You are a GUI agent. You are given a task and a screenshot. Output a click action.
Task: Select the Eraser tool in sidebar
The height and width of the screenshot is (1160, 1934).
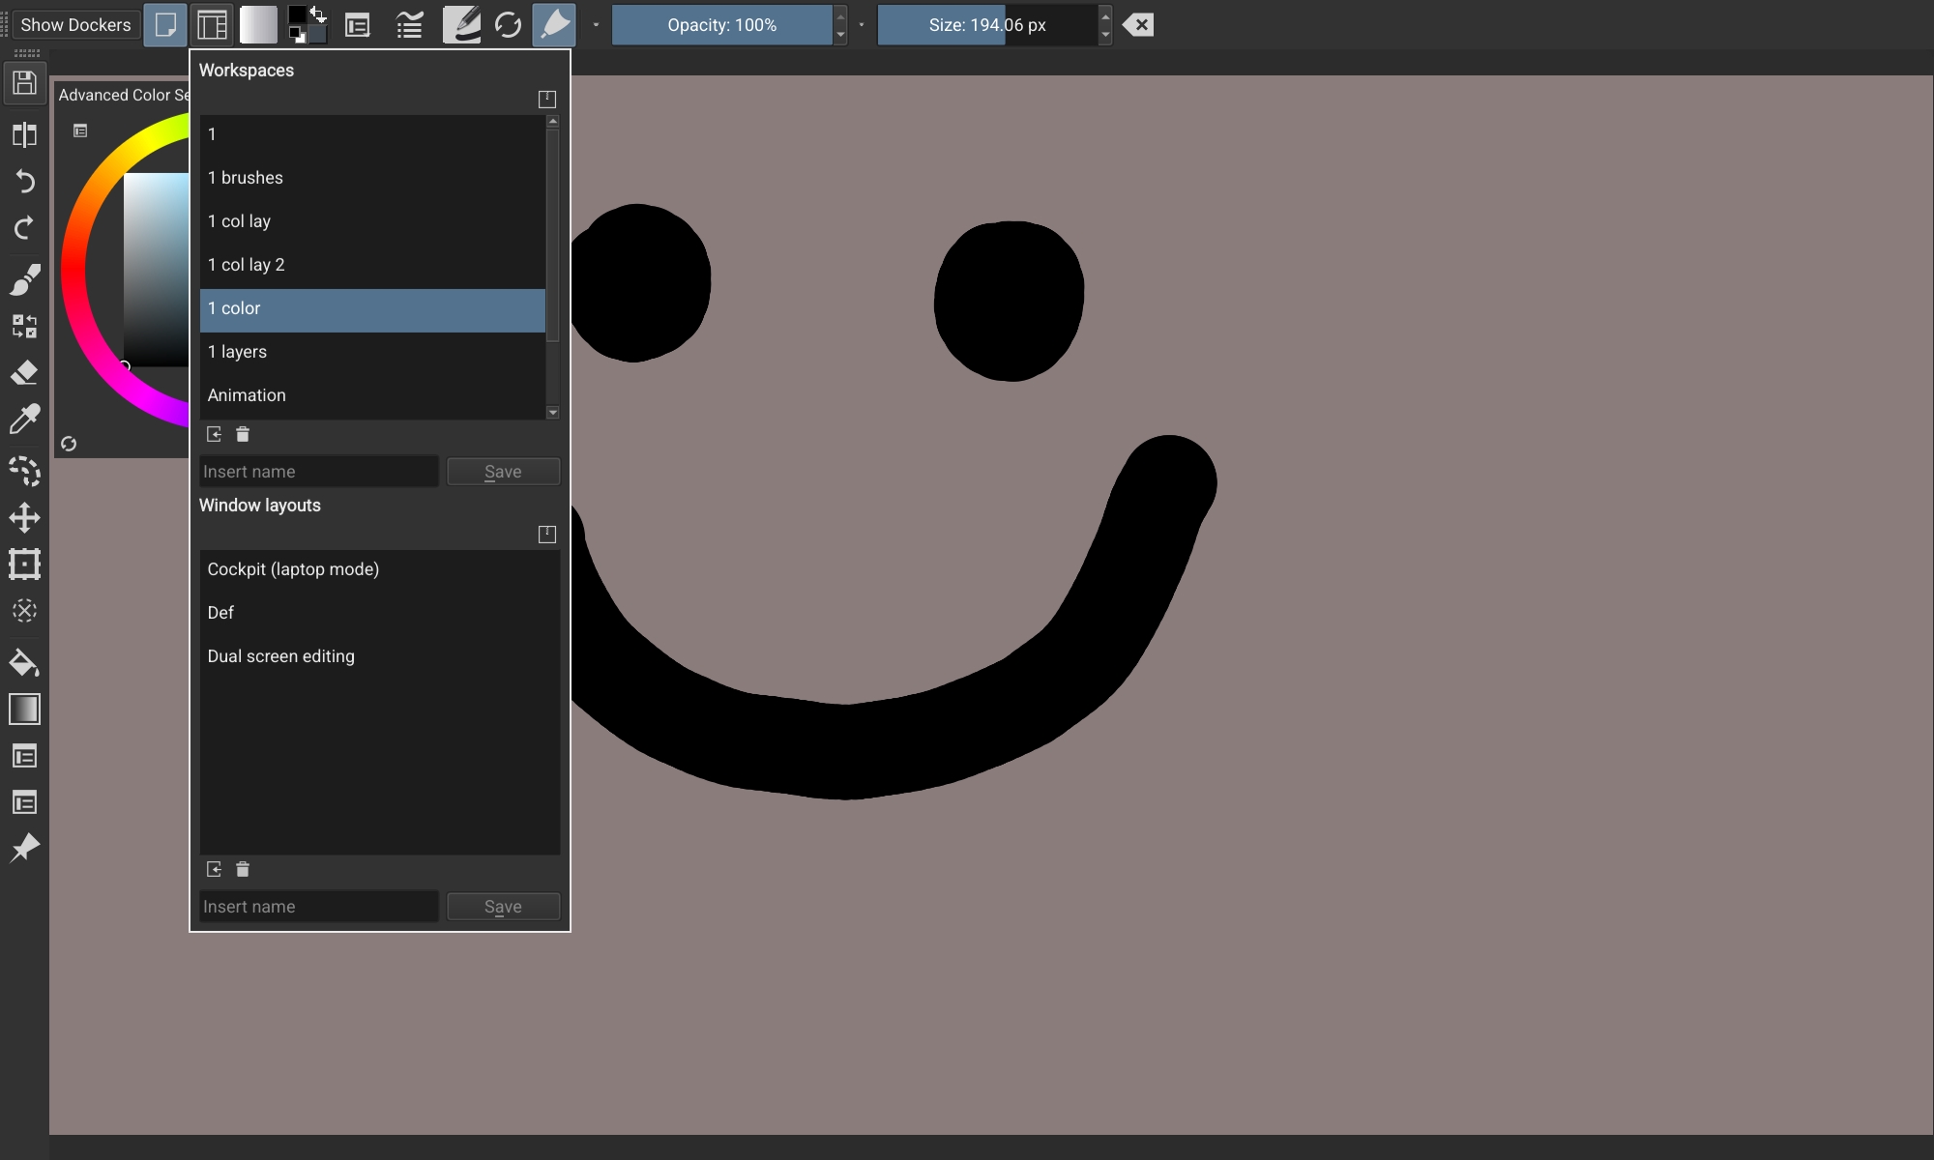click(24, 372)
